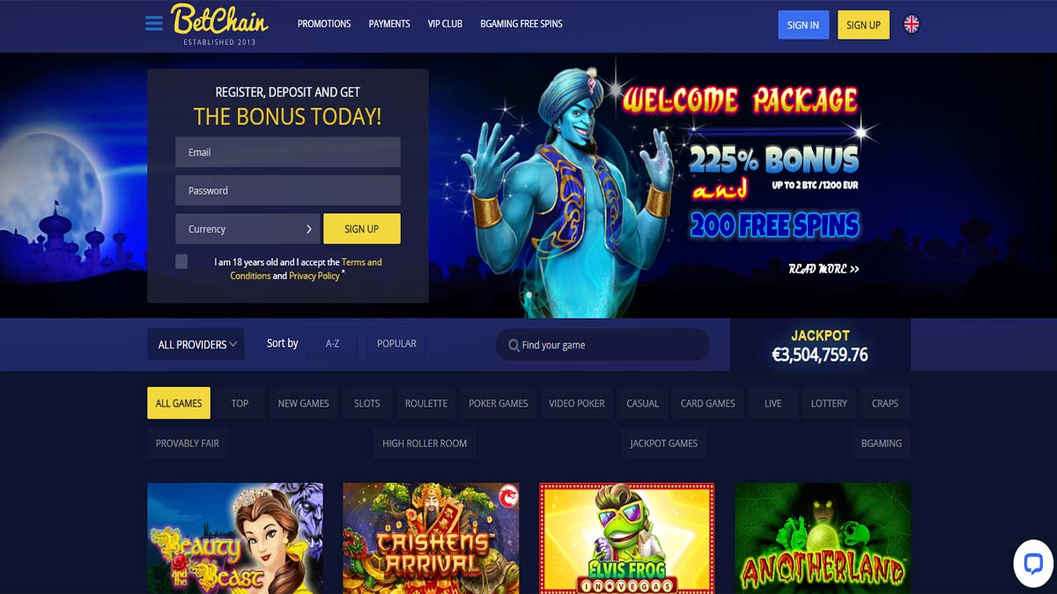Open the Promotions menu item
The width and height of the screenshot is (1057, 594).
point(324,24)
